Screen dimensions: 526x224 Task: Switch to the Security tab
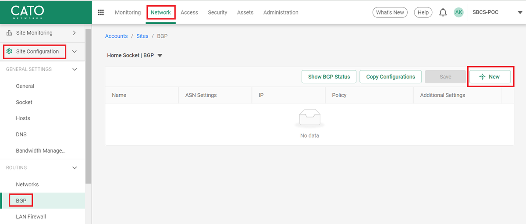217,12
